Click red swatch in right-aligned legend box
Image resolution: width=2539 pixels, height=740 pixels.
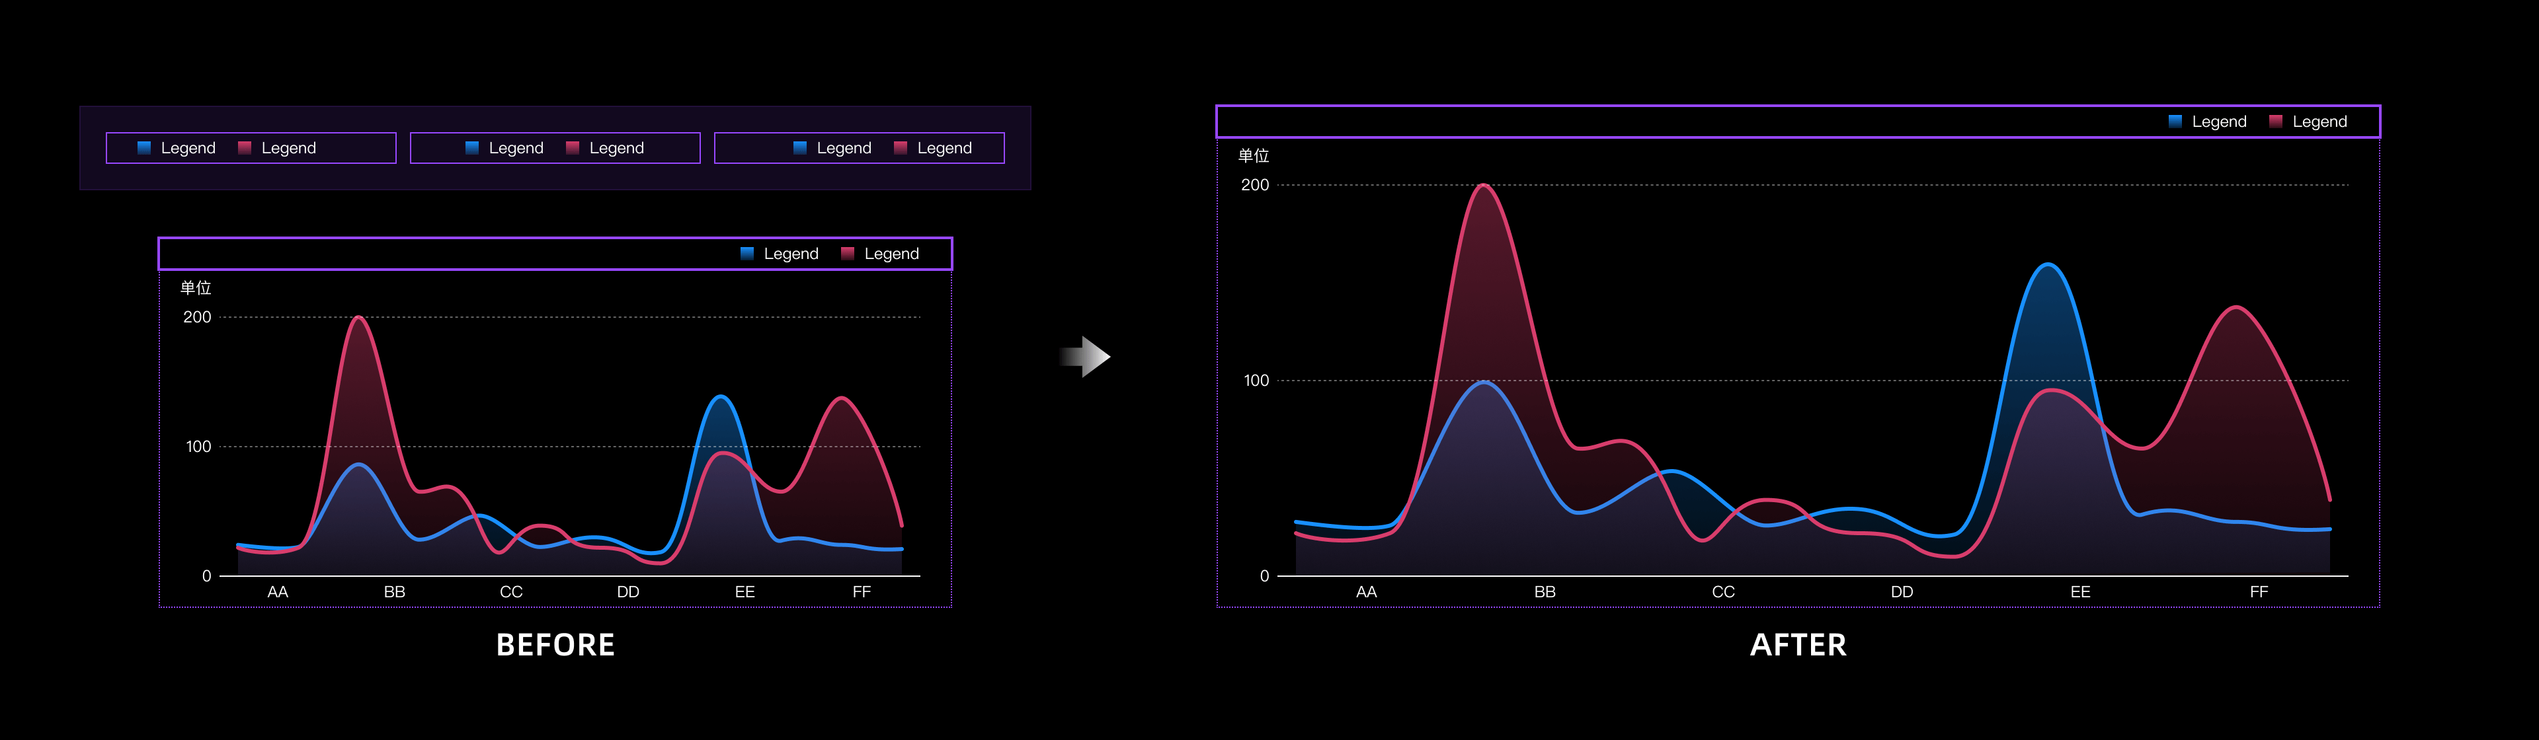900,148
